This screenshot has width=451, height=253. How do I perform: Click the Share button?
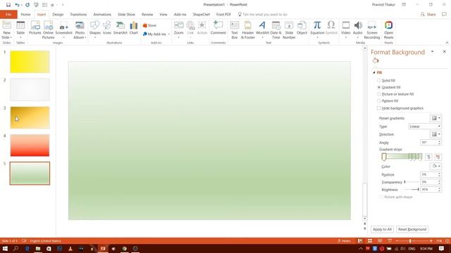[428, 14]
